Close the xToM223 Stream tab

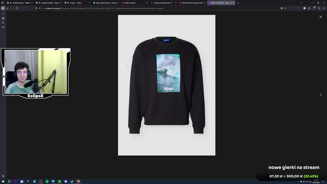32,3
